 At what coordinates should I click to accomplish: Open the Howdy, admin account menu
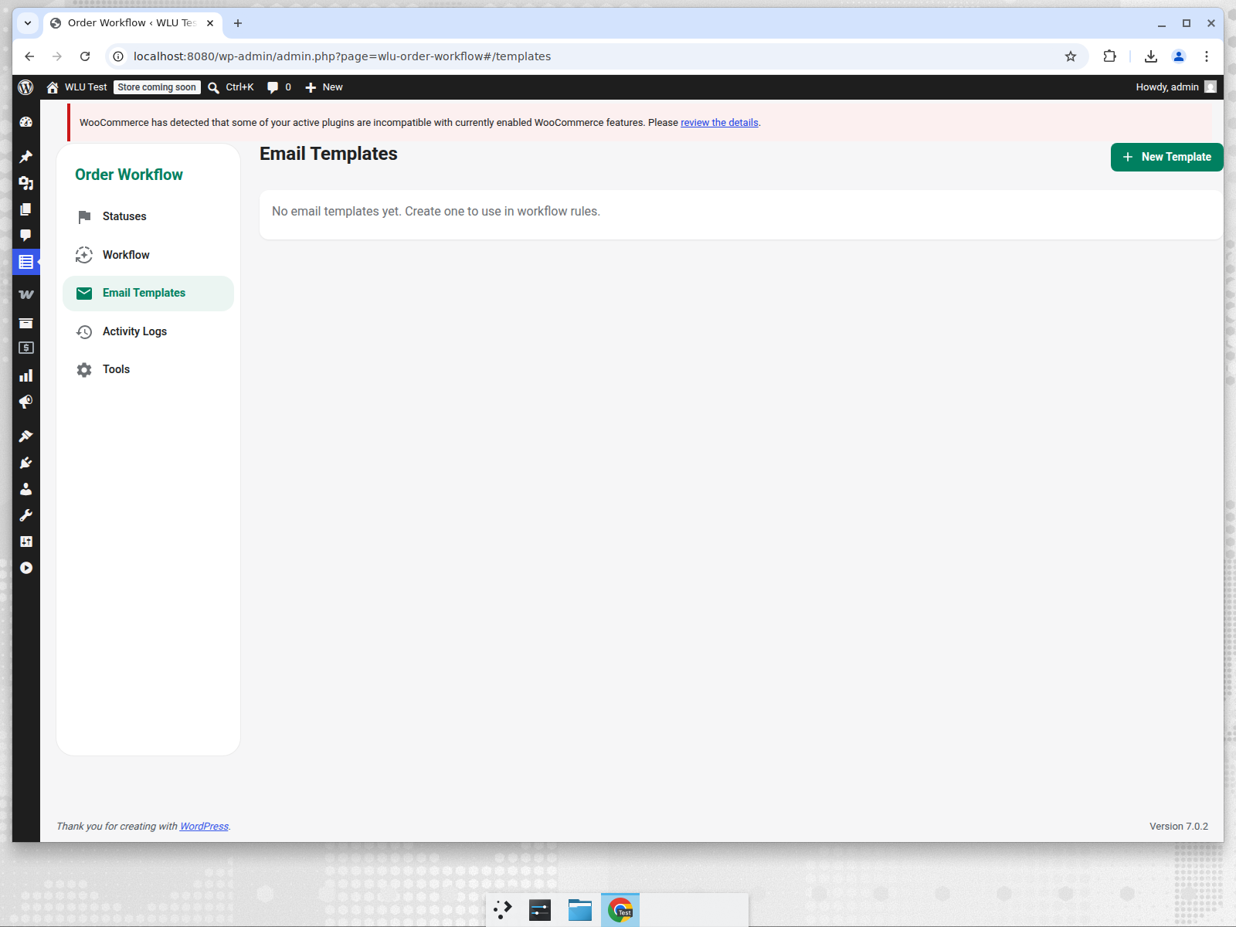pos(1176,87)
